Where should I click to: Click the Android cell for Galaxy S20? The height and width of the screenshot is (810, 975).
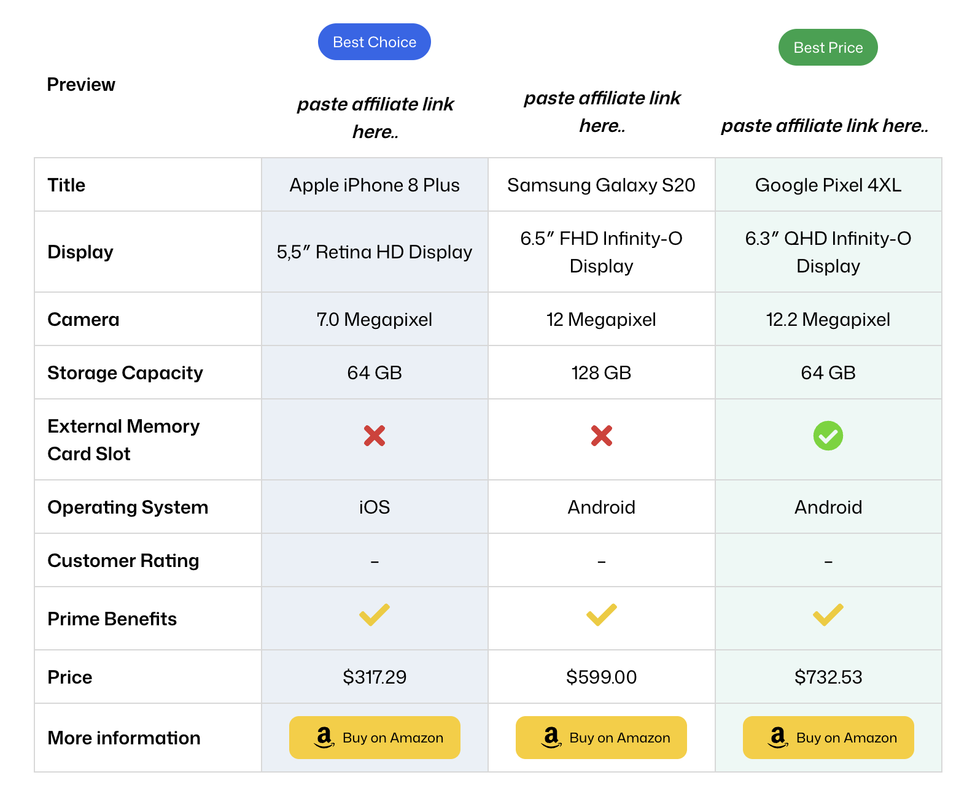coord(602,507)
